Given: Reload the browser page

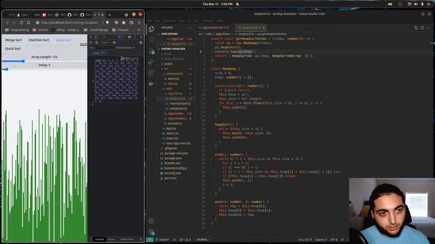Looking at the screenshot, I should tap(21, 22).
